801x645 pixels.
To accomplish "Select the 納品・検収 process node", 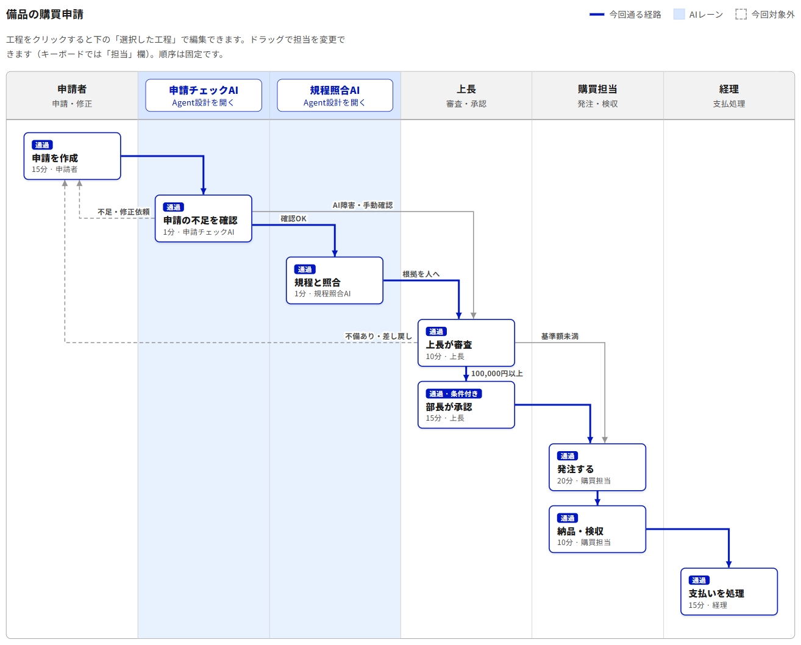I will pyautogui.click(x=597, y=529).
